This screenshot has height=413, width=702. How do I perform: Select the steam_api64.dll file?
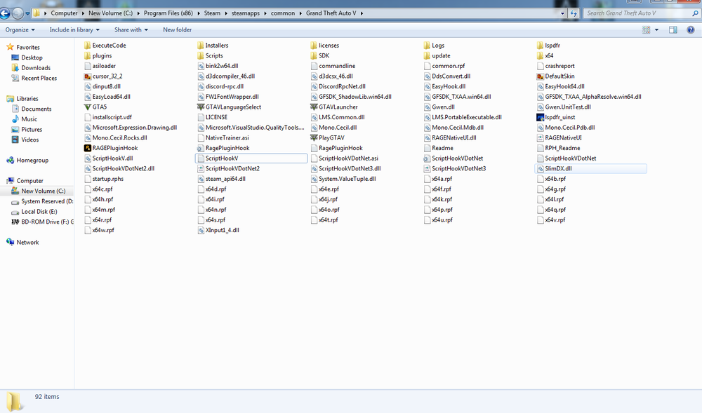click(221, 180)
